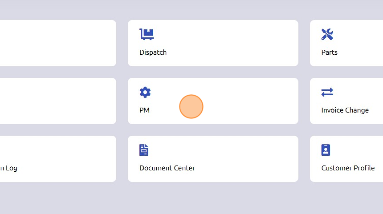Click the blank card left of Dispatch
383x214 pixels.
(x=58, y=43)
